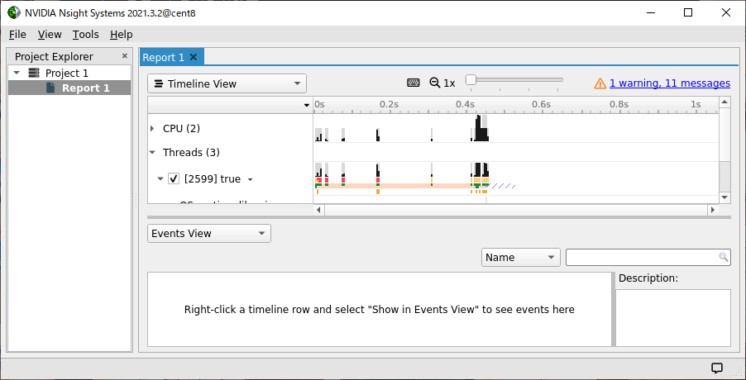Screen dimensions: 746x380
Task: Click the CPU activity spike near 0.4s
Action: [481, 128]
